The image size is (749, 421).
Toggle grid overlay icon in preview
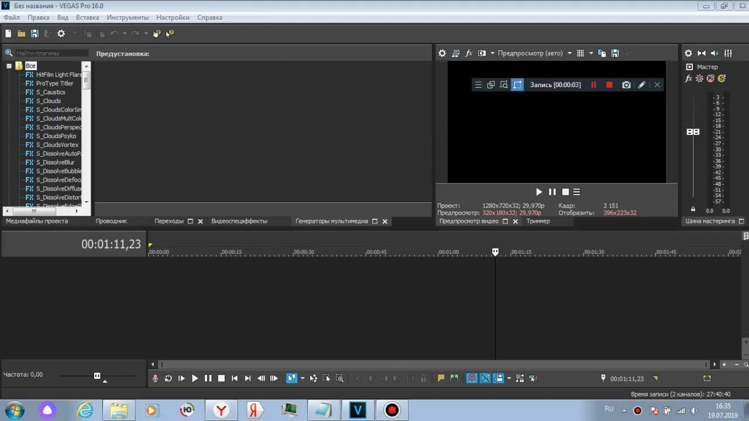pyautogui.click(x=580, y=53)
